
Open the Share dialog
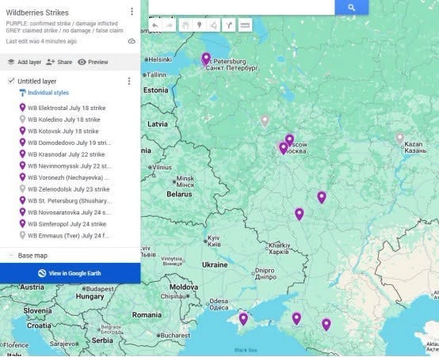click(x=59, y=62)
